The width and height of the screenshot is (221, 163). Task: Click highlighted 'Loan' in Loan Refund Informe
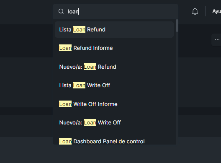65,48
